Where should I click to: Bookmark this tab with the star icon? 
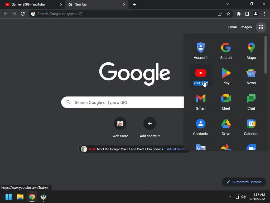[x=228, y=14]
